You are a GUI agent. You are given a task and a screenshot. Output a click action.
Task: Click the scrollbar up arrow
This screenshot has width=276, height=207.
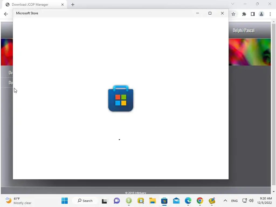(274, 22)
